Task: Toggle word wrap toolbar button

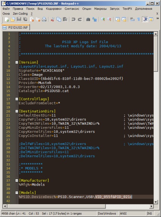Action: pos(132,20)
